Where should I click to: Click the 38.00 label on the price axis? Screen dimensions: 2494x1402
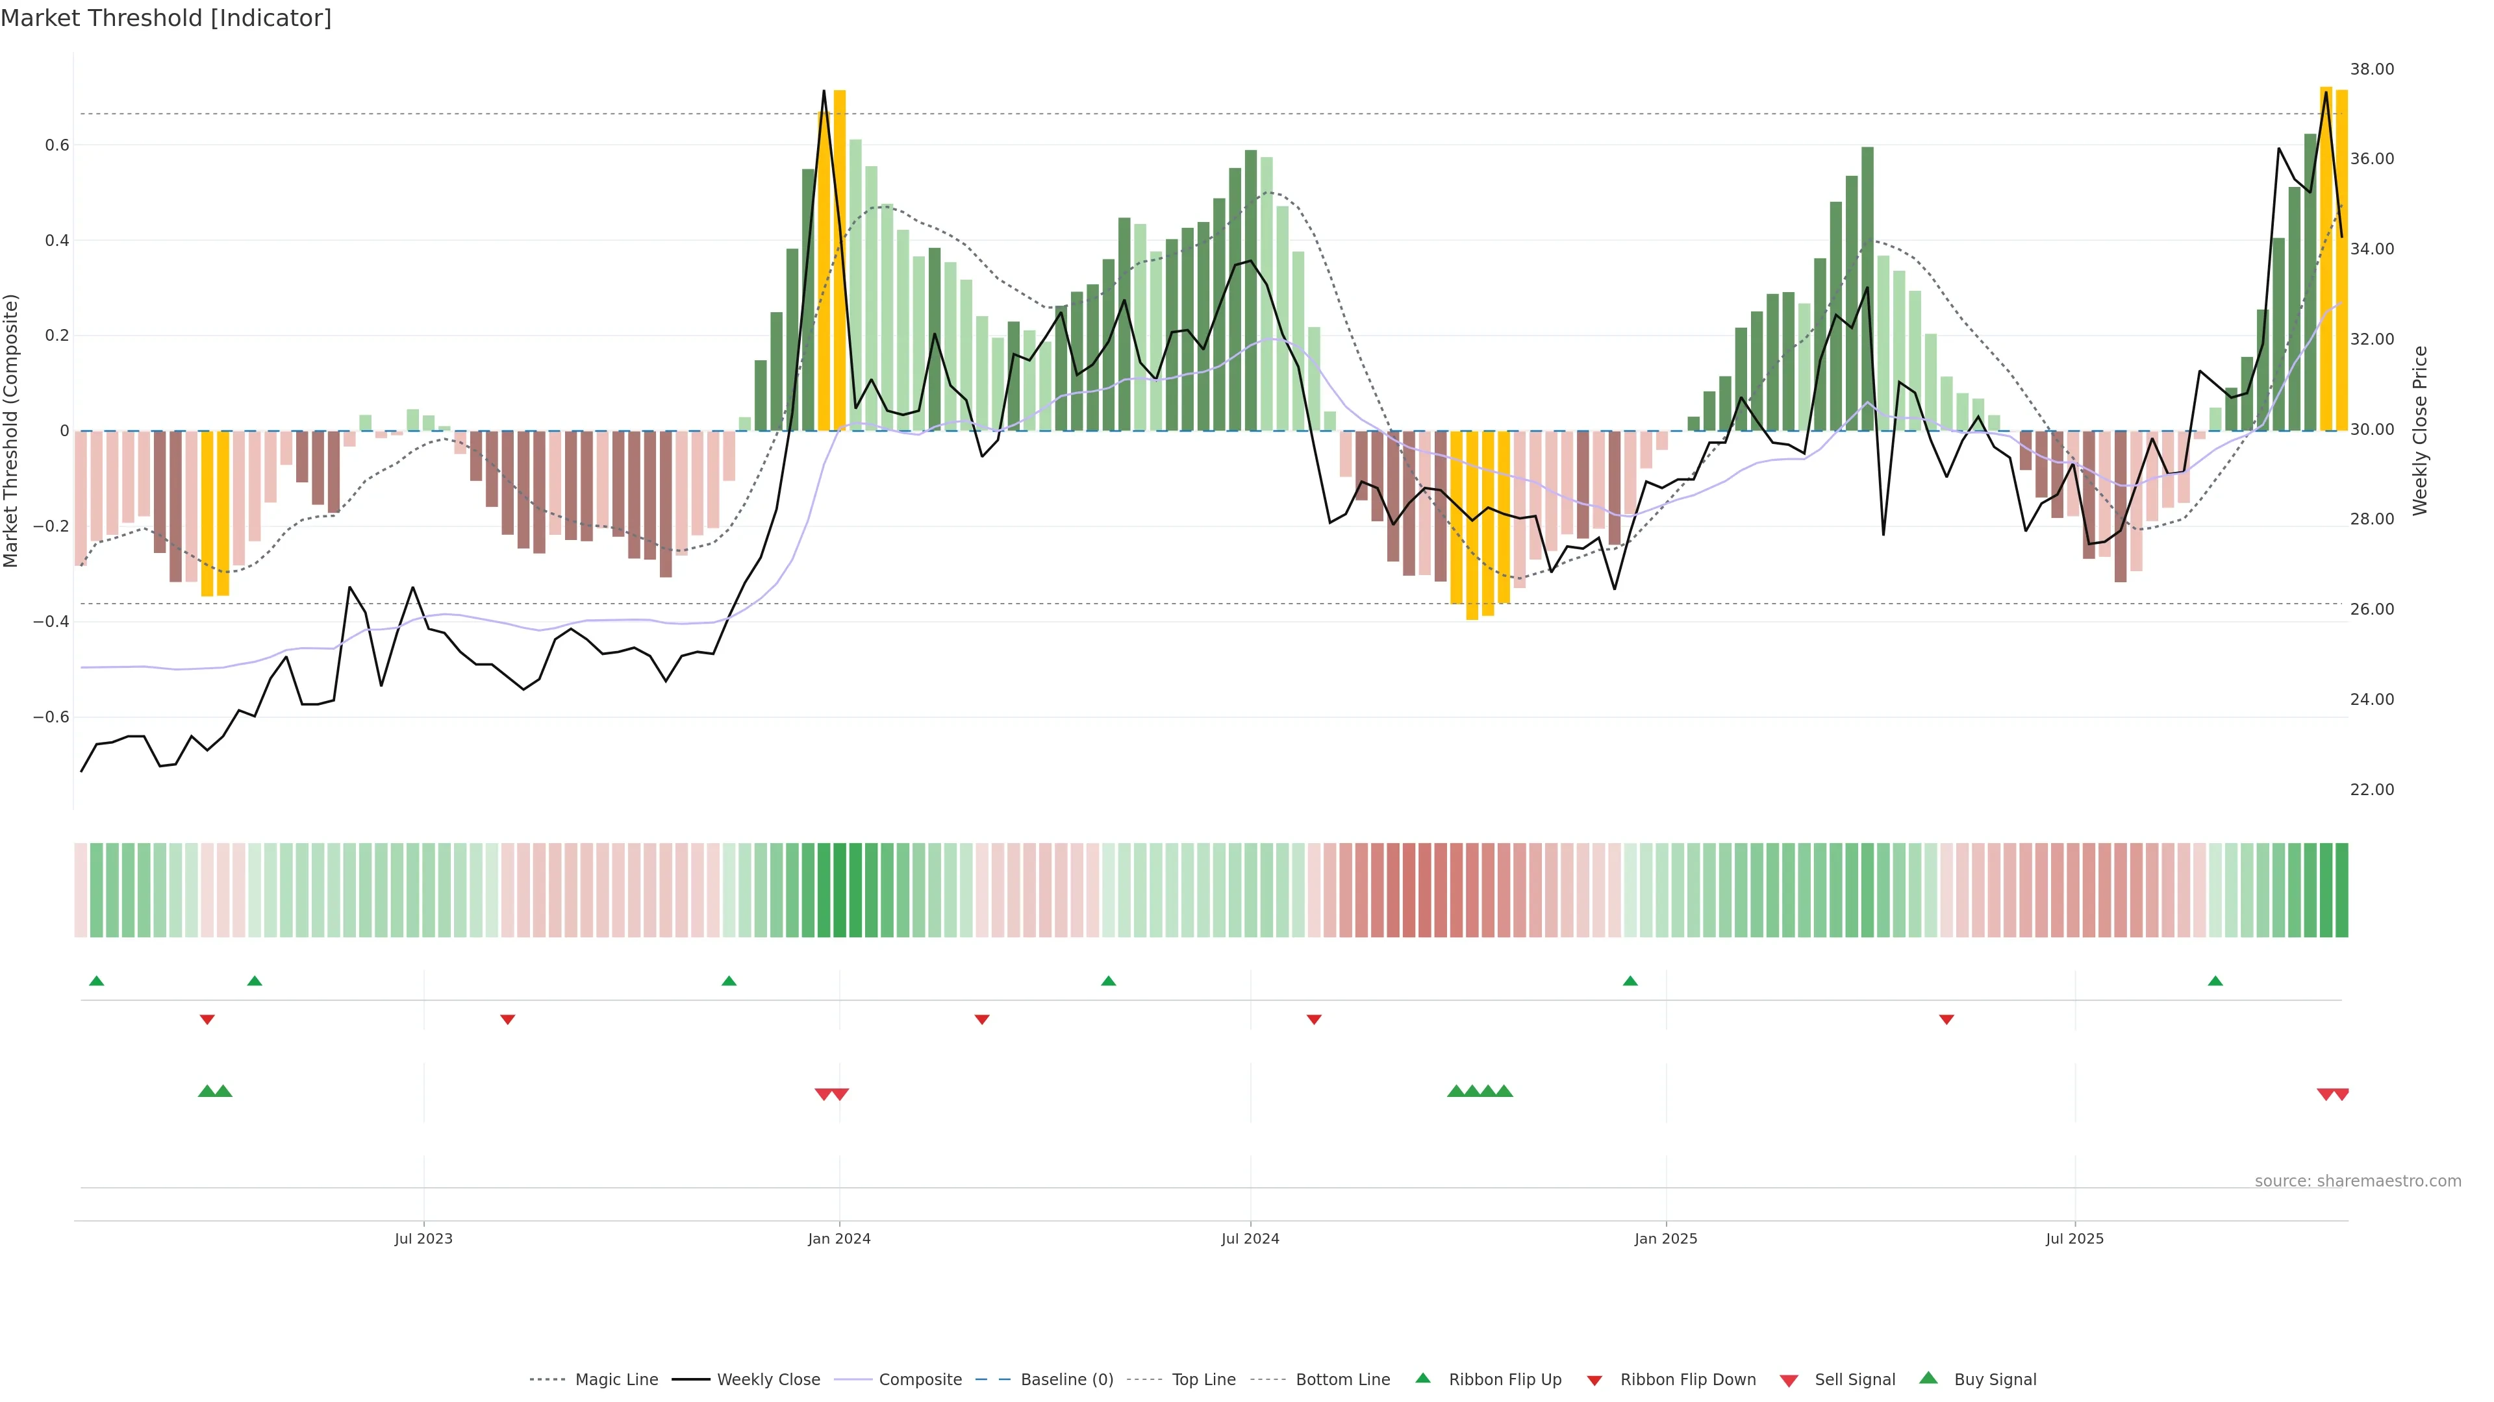[x=2372, y=69]
